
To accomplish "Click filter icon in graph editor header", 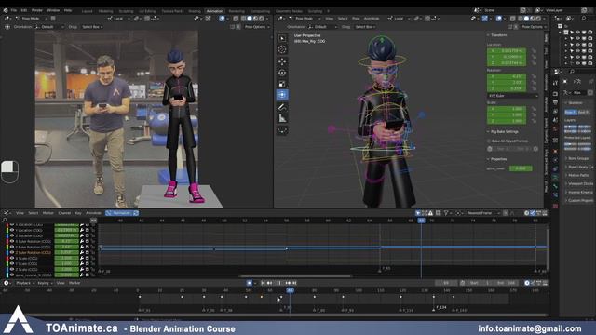I will (446, 213).
